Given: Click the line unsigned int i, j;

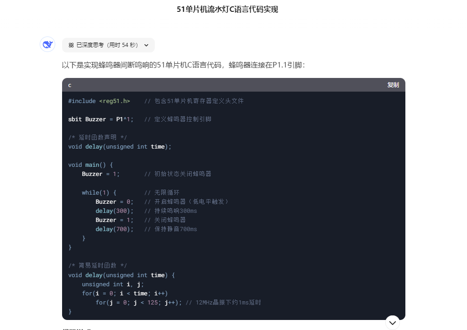Looking at the screenshot, I should click(x=113, y=284).
